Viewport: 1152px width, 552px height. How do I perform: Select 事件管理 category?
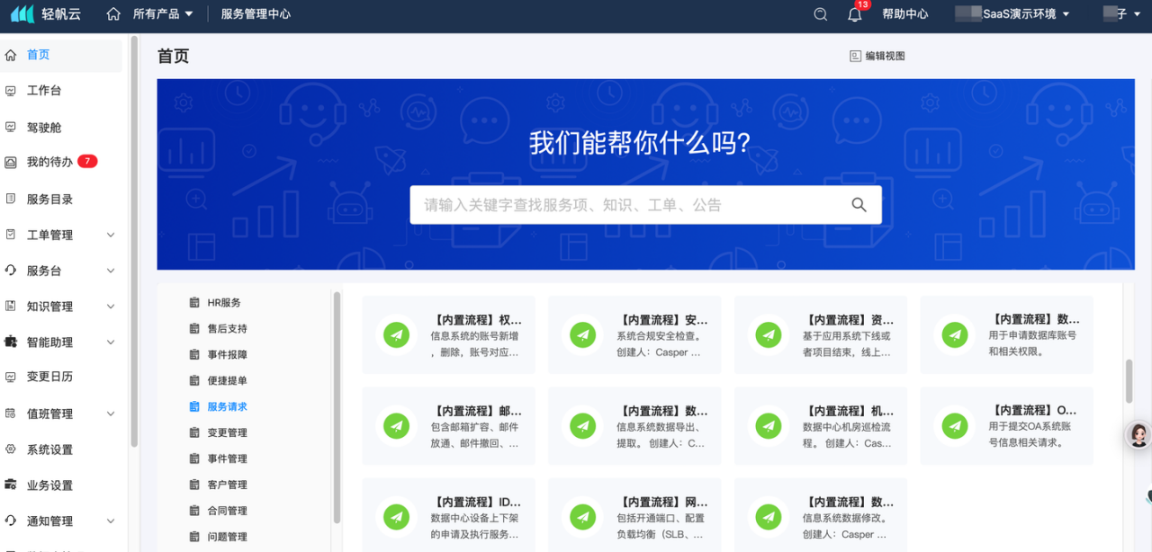227,459
